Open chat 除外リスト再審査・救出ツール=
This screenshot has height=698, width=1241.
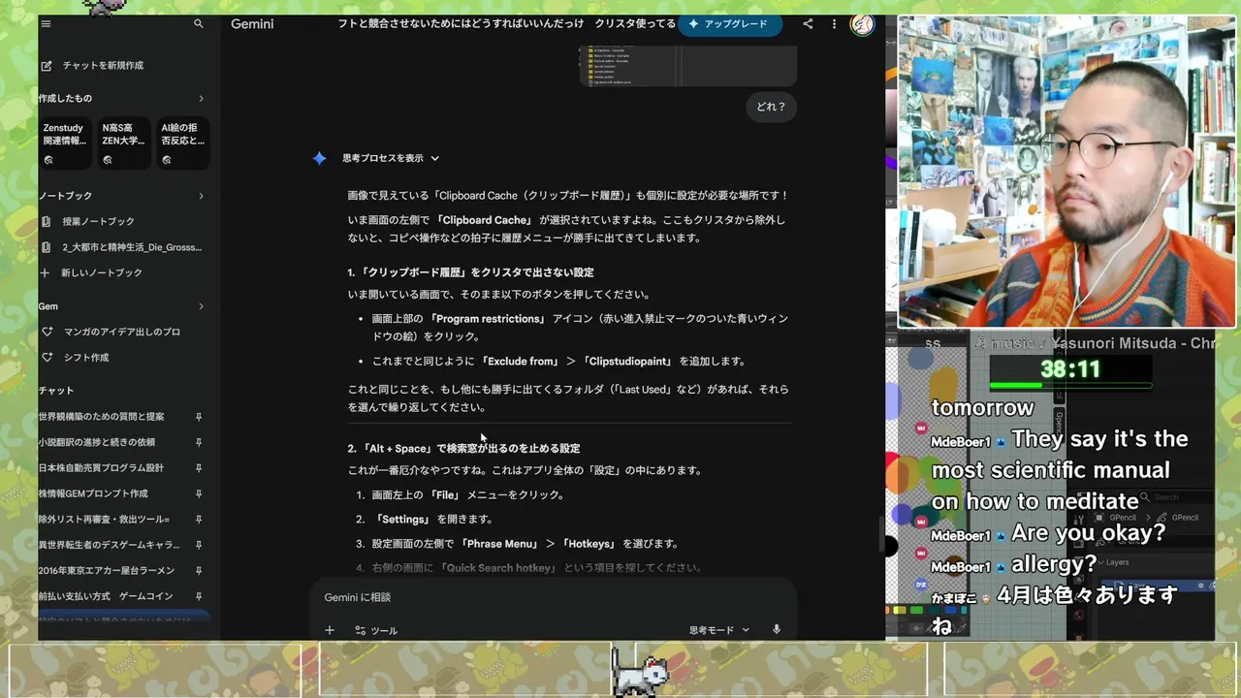click(x=105, y=519)
